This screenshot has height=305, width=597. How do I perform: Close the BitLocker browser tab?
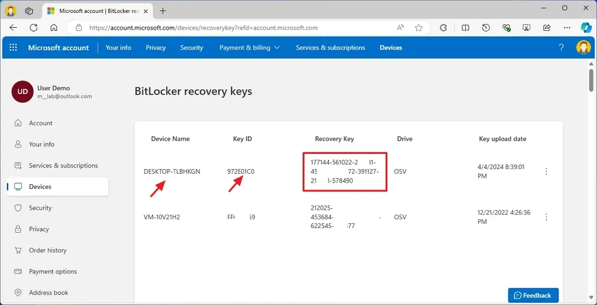147,10
